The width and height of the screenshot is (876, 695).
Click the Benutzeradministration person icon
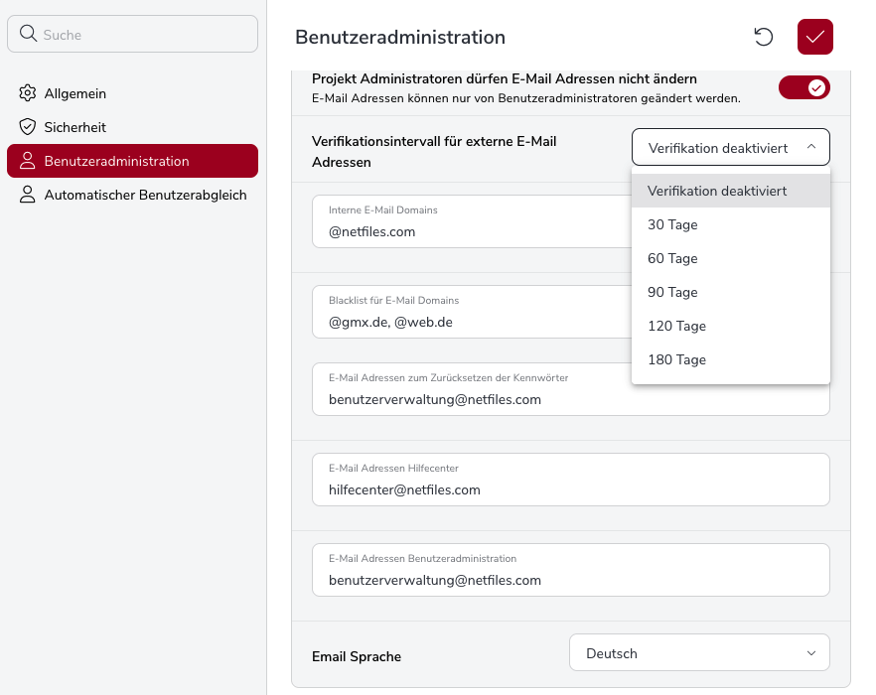coord(28,161)
